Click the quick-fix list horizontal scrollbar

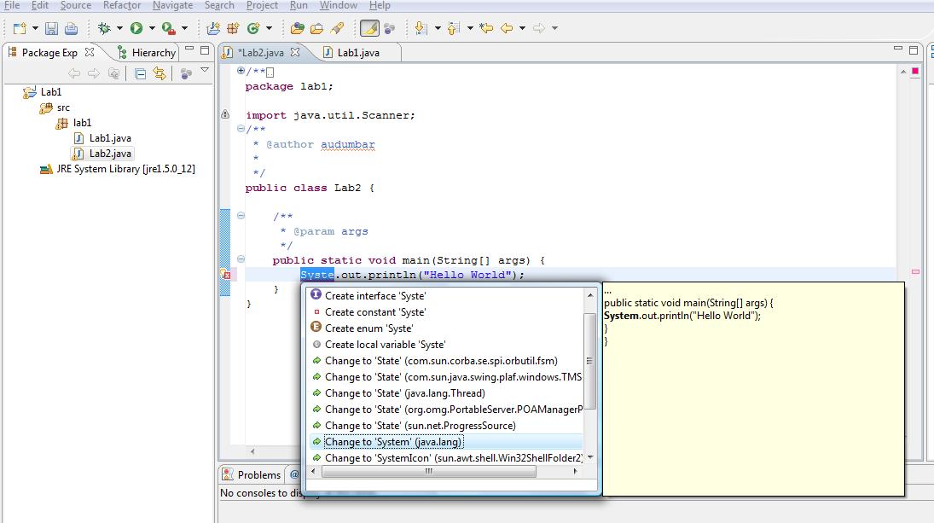tap(428, 471)
